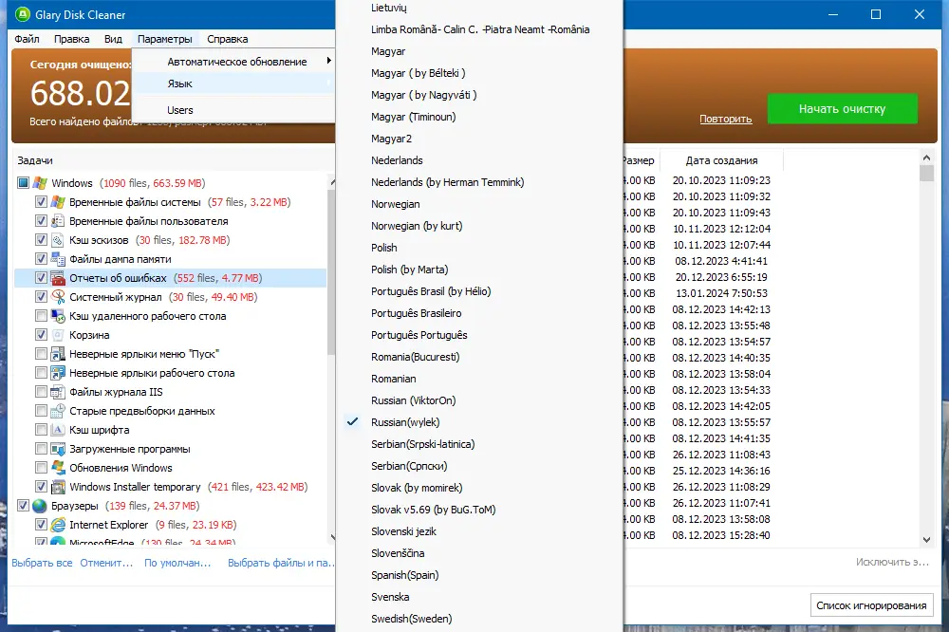Click Дата создания column header
The image size is (949, 632).
click(721, 160)
